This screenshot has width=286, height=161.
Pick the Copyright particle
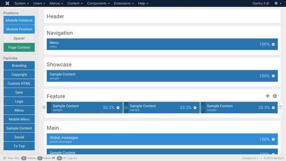click(x=19, y=75)
